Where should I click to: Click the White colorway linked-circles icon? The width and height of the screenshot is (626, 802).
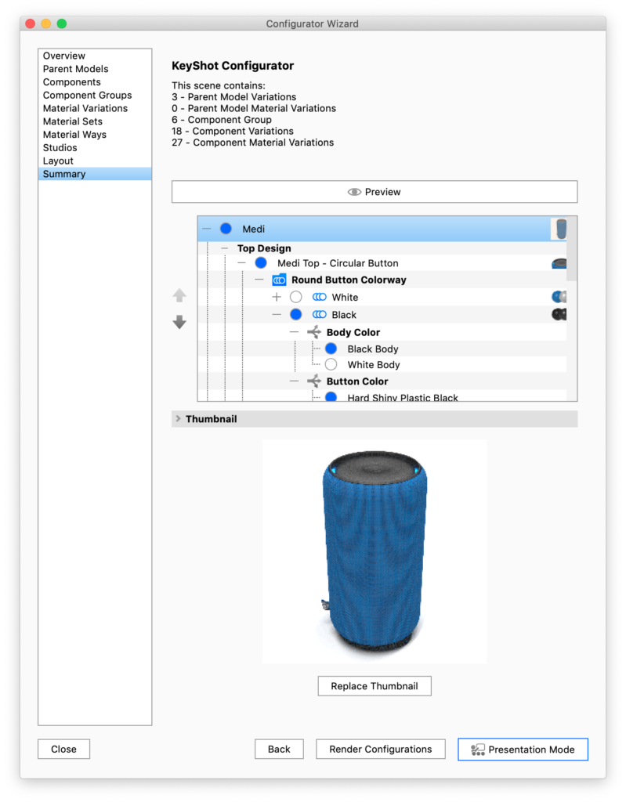(319, 298)
